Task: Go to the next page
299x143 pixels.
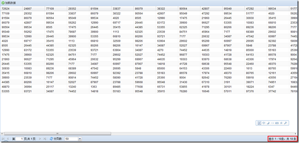Action: click(x=40, y=139)
